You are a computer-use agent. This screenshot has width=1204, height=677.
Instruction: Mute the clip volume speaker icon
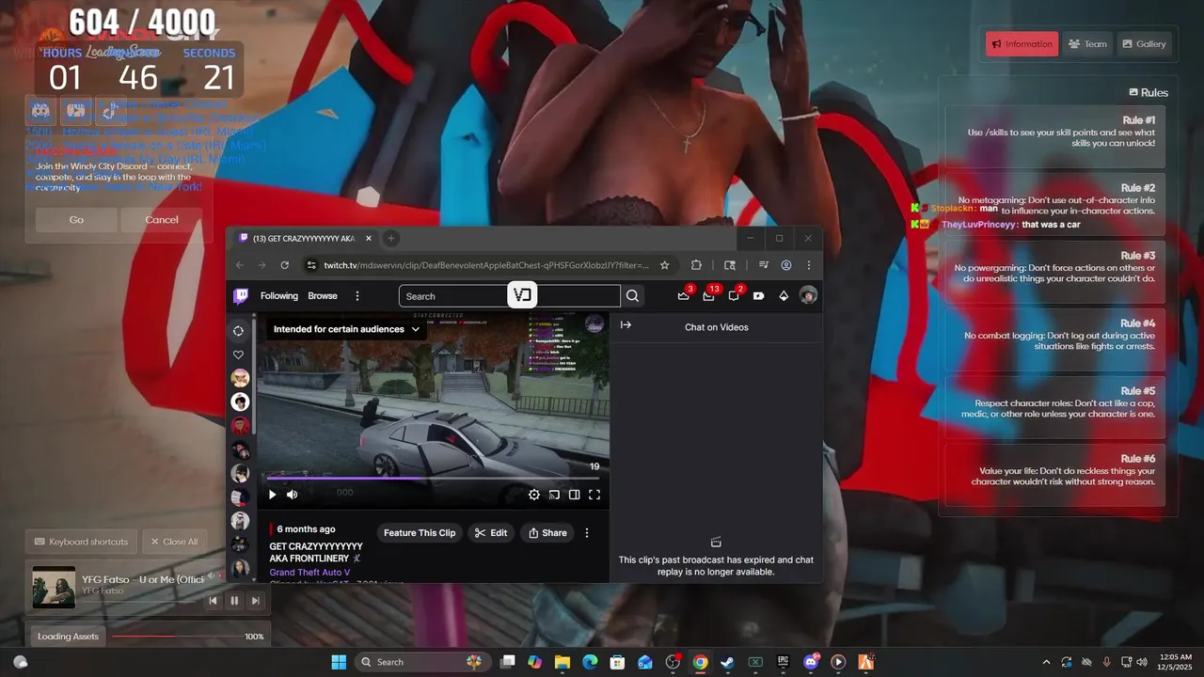[293, 495]
